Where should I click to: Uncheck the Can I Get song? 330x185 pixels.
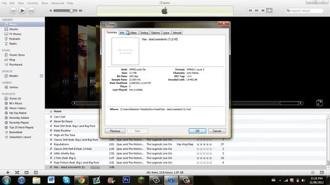[x=51, y=117]
